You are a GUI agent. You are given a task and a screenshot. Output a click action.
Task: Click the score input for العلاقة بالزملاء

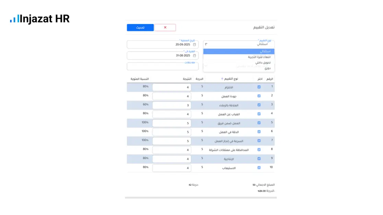[x=171, y=105]
